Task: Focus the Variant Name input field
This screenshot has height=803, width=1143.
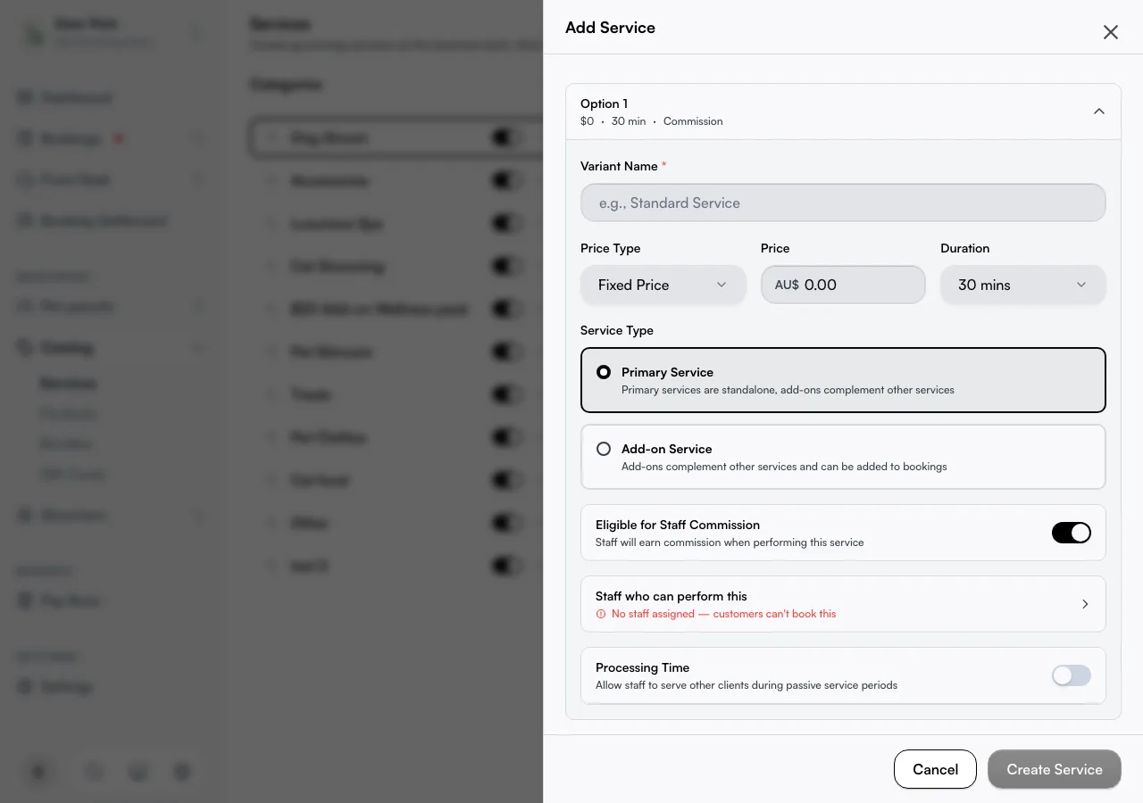Action: pyautogui.click(x=843, y=203)
